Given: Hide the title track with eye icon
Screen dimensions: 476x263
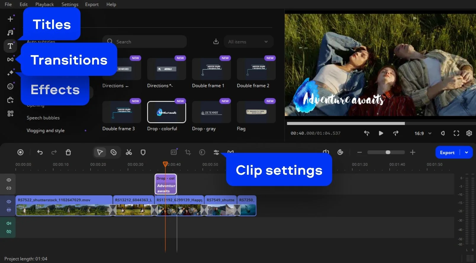Looking at the screenshot, I should point(9,180).
